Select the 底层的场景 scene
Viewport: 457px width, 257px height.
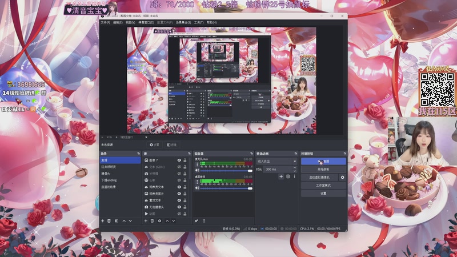[120, 187]
